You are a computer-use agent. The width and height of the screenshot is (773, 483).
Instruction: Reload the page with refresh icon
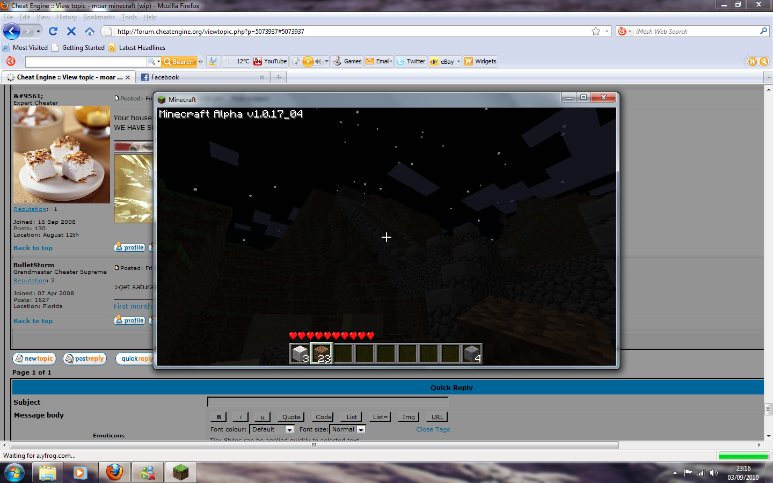tap(53, 31)
